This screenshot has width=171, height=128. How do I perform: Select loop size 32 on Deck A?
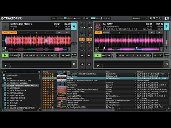(x=55, y=55)
